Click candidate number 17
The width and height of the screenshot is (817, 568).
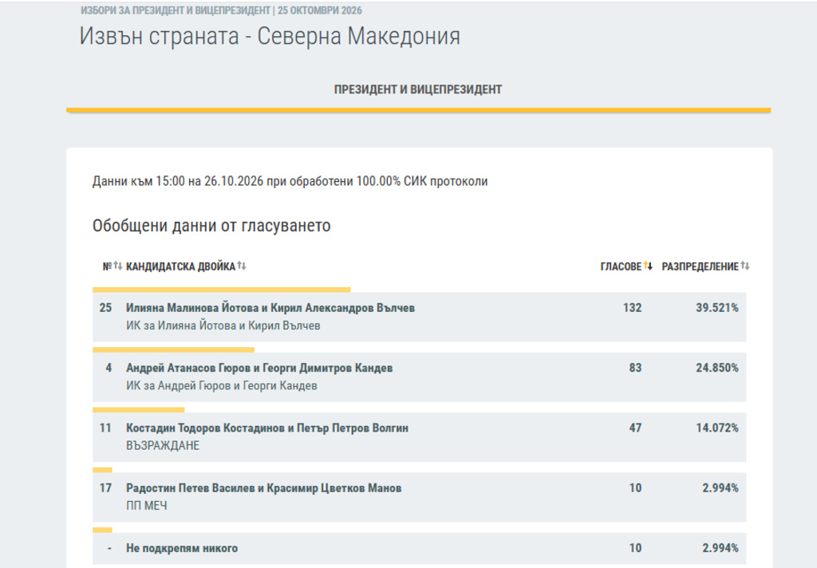coord(105,487)
